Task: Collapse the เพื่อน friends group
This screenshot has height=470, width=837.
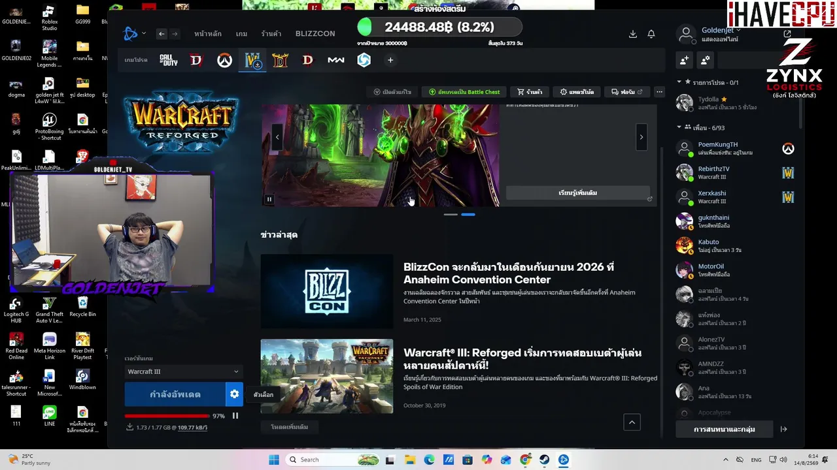Action: click(x=700, y=127)
